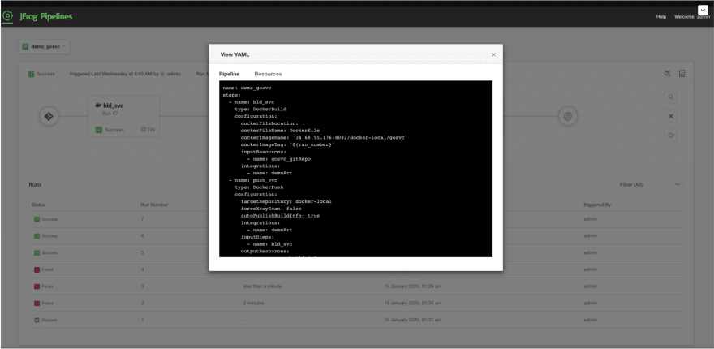Click the Skipped icon for run 1

click(x=37, y=320)
